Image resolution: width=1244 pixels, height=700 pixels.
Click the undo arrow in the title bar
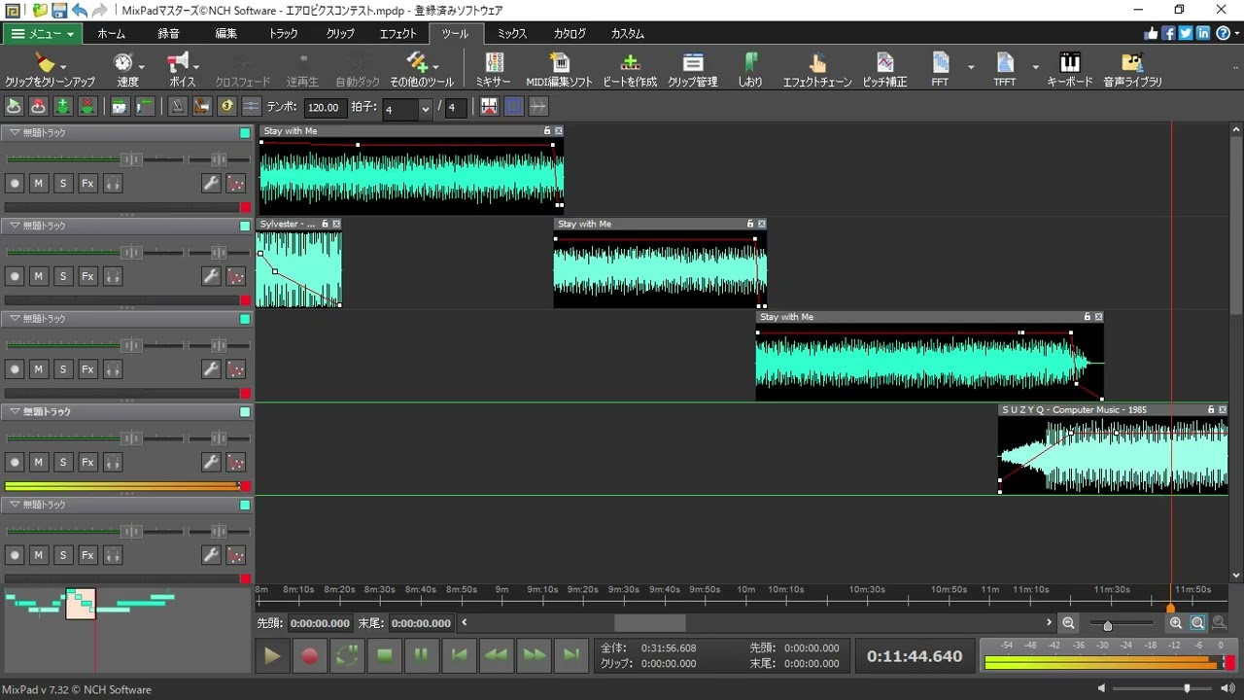pos(79,10)
